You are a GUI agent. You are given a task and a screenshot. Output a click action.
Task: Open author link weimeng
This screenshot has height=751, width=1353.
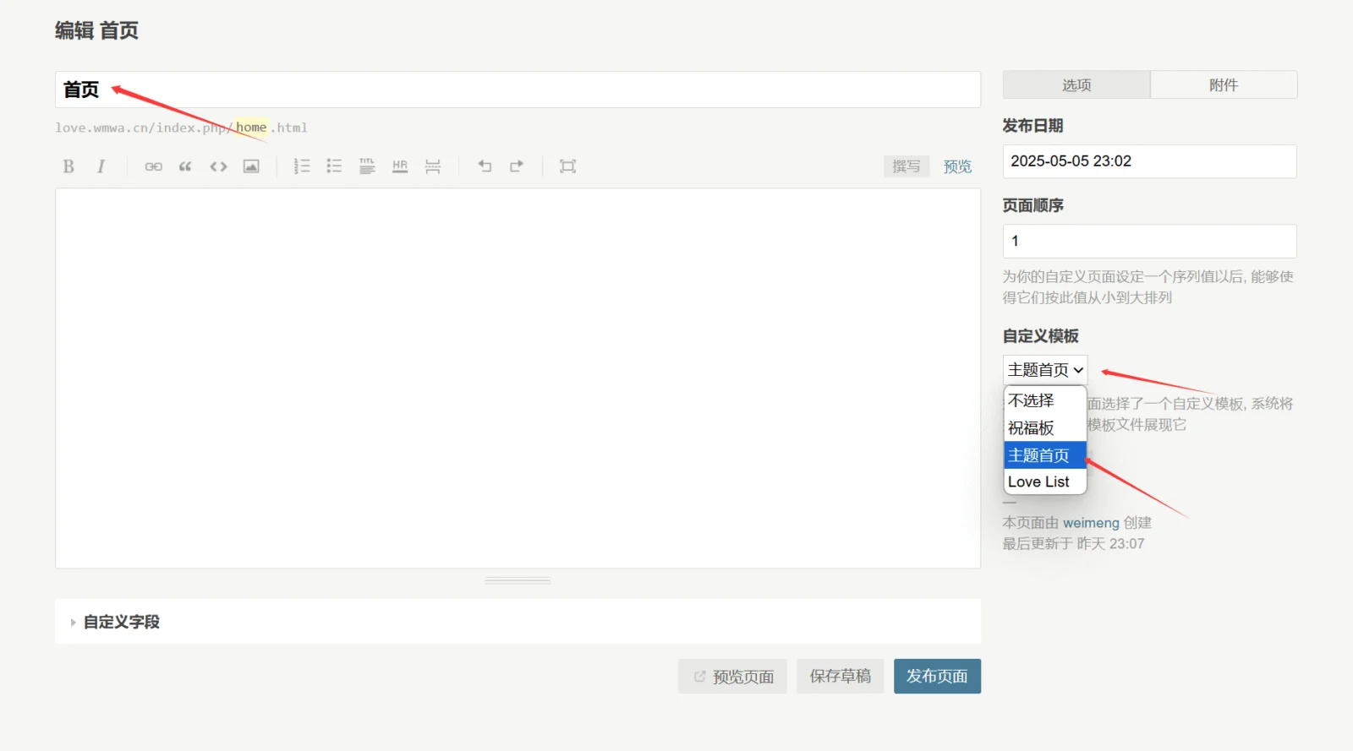pyautogui.click(x=1091, y=523)
